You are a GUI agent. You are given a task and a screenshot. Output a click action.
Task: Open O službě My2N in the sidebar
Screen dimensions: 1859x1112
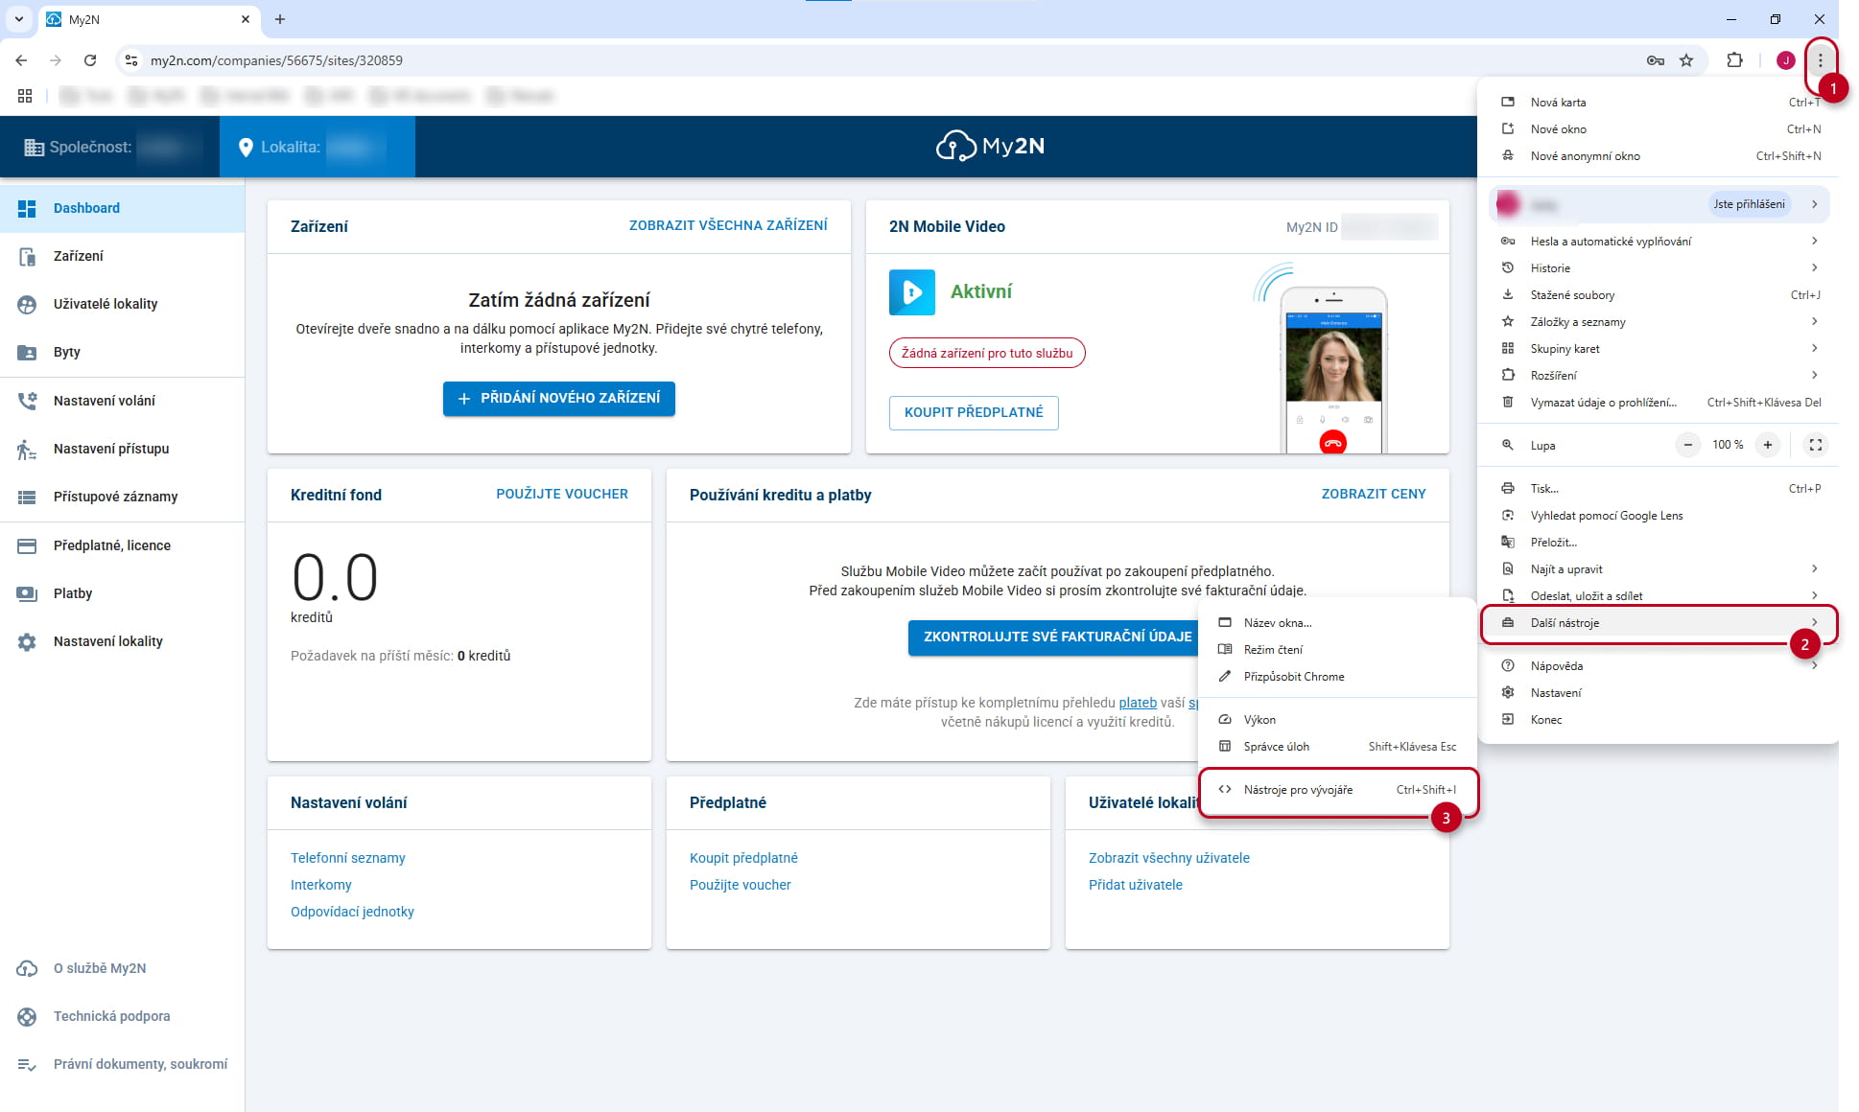pyautogui.click(x=123, y=968)
